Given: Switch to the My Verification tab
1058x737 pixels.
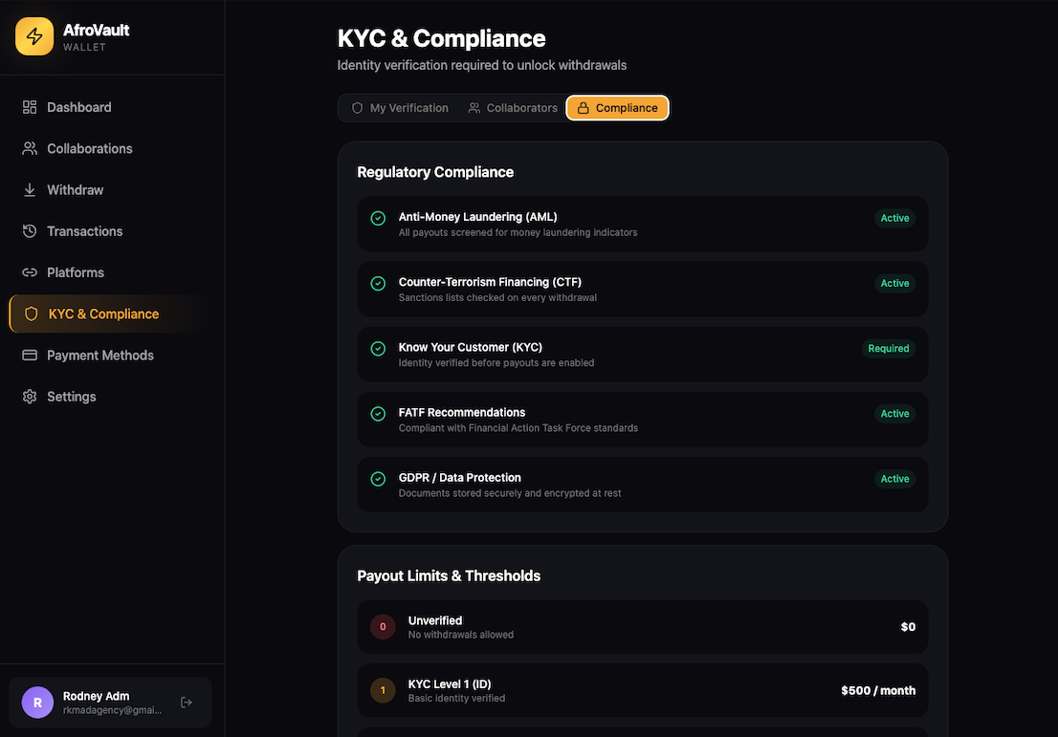Looking at the screenshot, I should pos(400,108).
